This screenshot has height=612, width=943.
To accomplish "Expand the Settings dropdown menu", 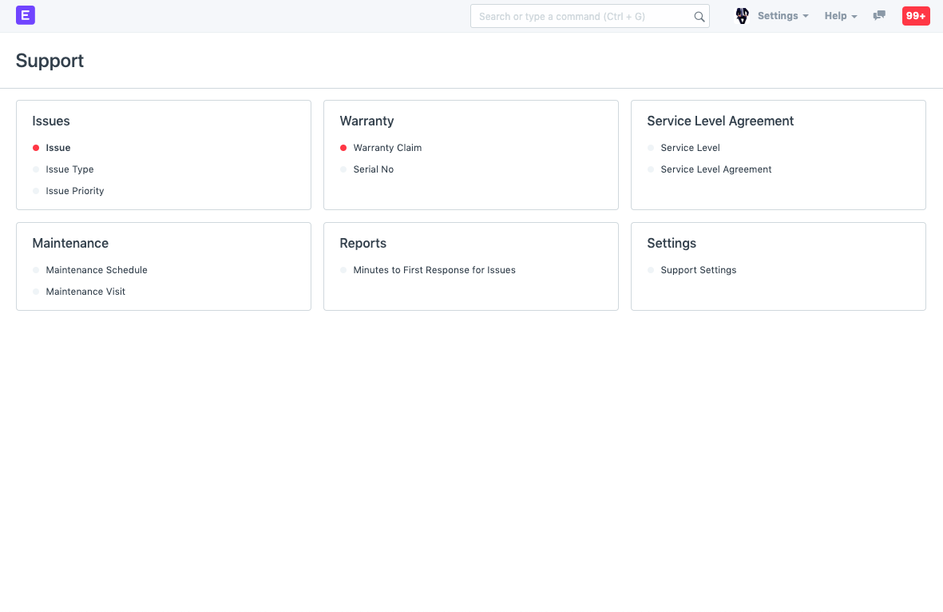I will click(x=783, y=16).
